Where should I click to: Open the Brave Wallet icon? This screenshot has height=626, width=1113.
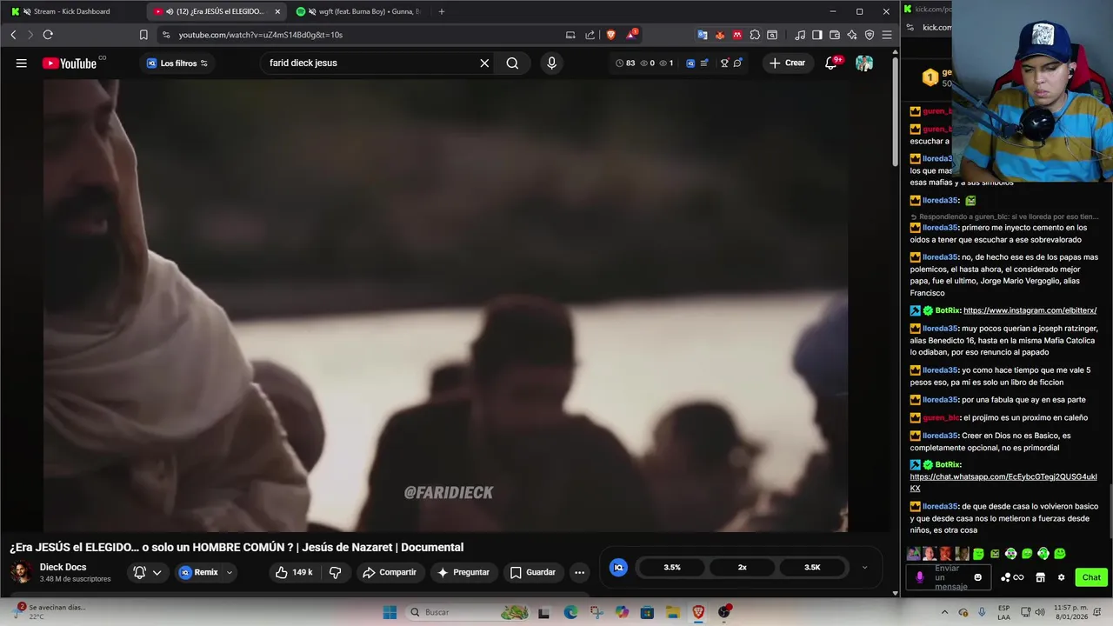[835, 35]
